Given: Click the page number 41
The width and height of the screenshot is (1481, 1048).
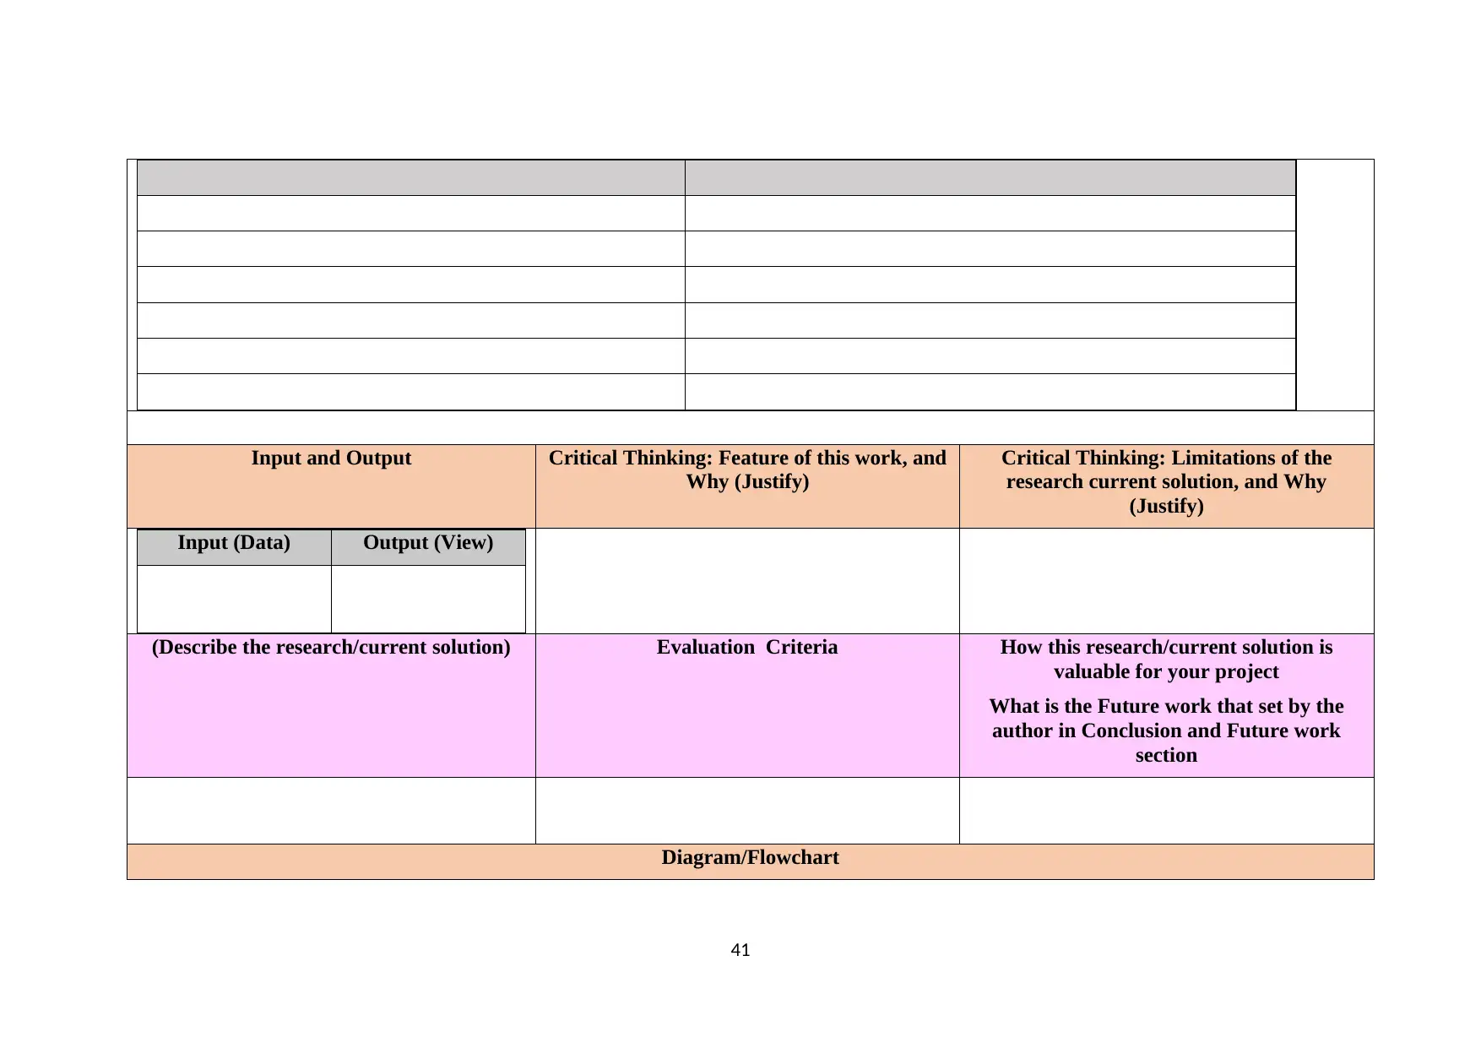Looking at the screenshot, I should coord(740,950).
